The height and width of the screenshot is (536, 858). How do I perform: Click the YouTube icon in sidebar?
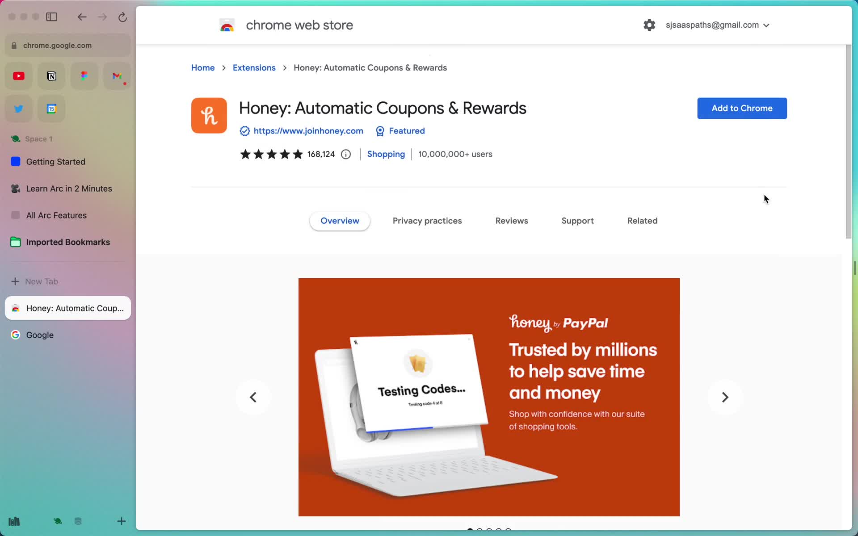pos(18,75)
